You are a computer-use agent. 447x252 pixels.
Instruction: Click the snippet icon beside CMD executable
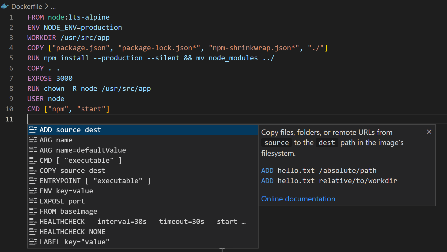point(33,160)
